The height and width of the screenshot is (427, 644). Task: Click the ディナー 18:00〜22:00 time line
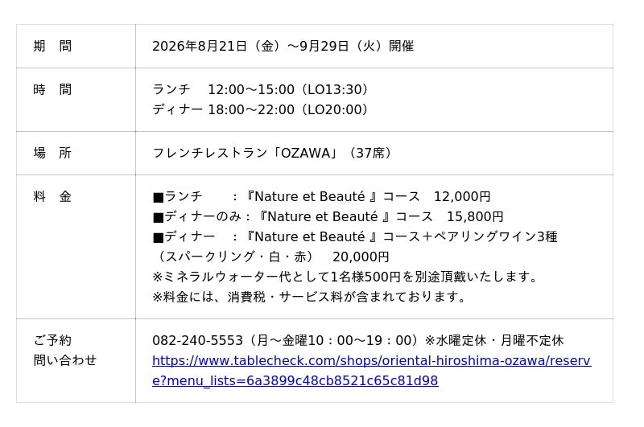[x=260, y=109]
